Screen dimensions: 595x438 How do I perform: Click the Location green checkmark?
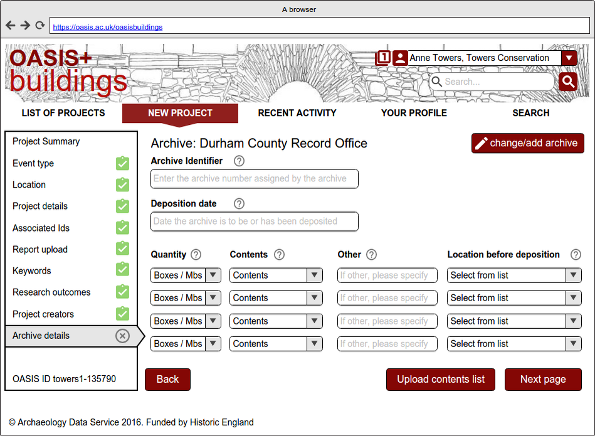click(x=122, y=184)
